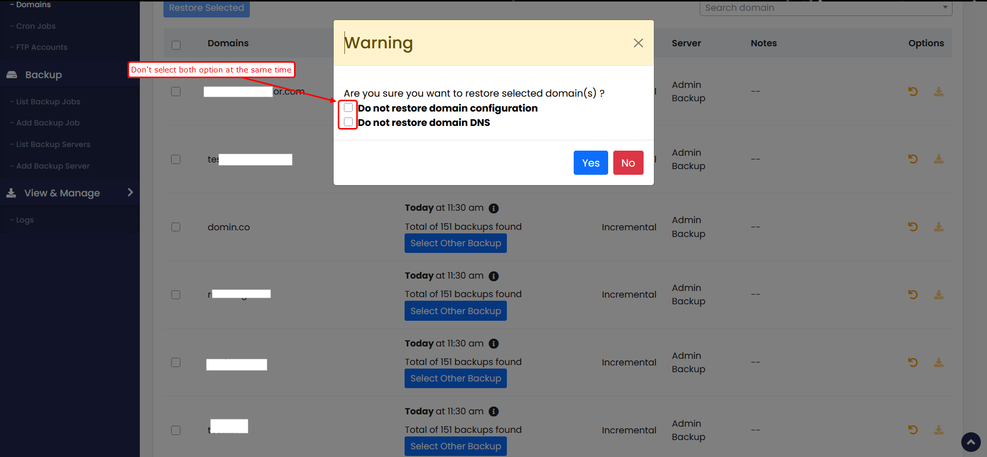
Task: Open the Search domain dropdown
Action: [825, 8]
